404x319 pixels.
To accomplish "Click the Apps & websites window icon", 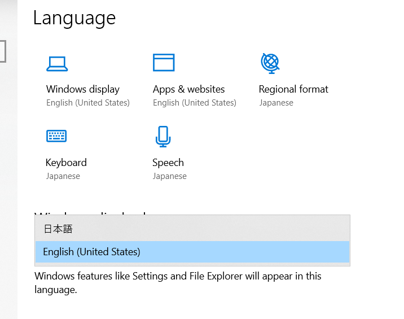I will (164, 63).
